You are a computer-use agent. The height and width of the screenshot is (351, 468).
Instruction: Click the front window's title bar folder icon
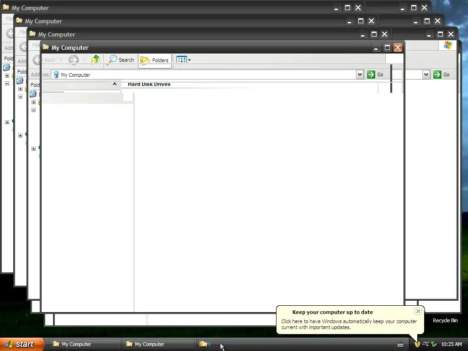46,47
